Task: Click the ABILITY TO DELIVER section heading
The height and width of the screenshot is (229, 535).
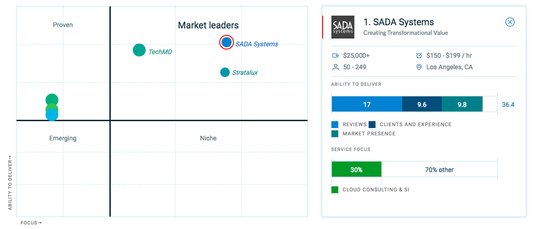Action: pos(356,84)
